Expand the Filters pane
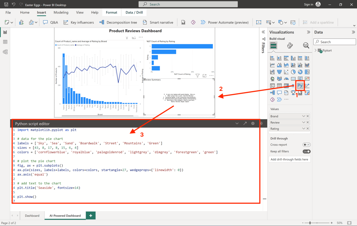This screenshot has height=226, width=357. [x=263, y=32]
